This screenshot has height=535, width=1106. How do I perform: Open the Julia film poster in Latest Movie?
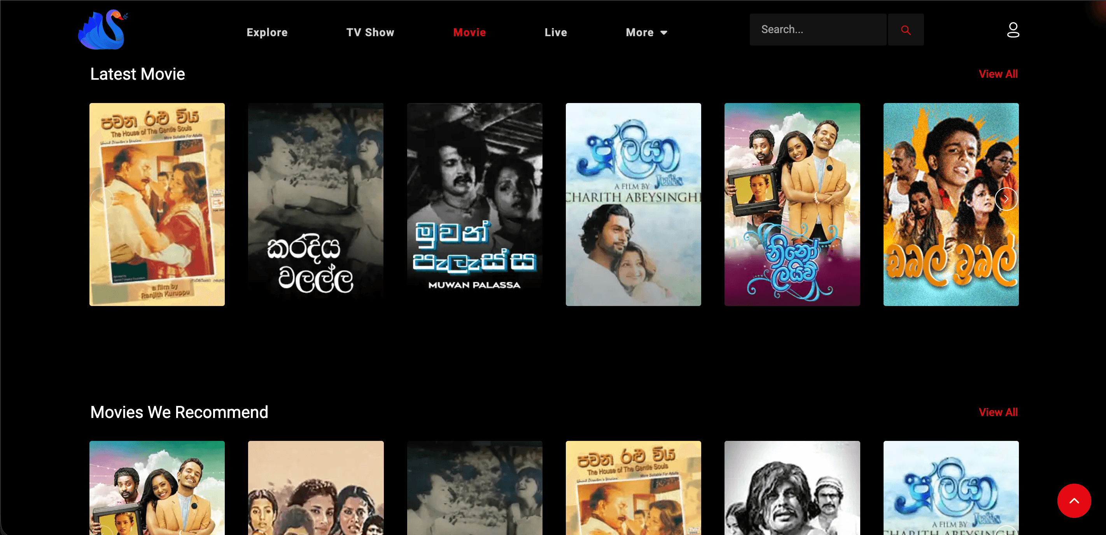[633, 205]
